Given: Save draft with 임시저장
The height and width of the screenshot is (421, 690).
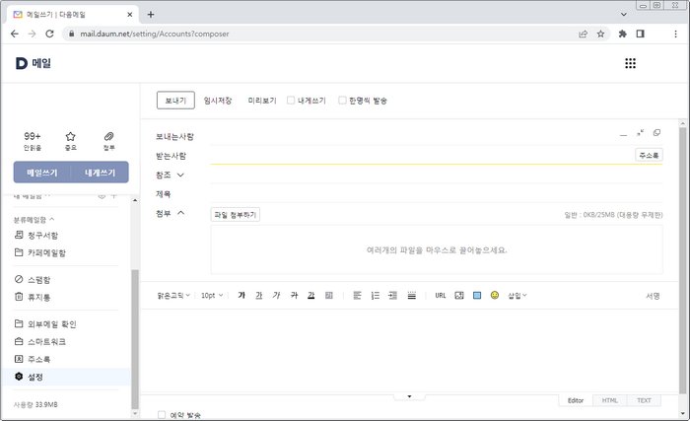Looking at the screenshot, I should [x=218, y=101].
